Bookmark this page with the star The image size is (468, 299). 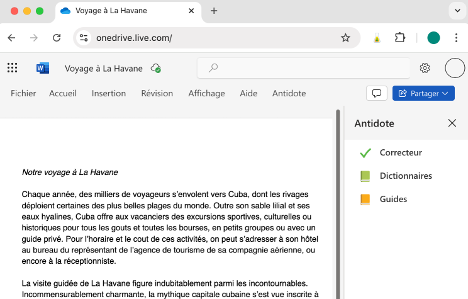click(345, 38)
